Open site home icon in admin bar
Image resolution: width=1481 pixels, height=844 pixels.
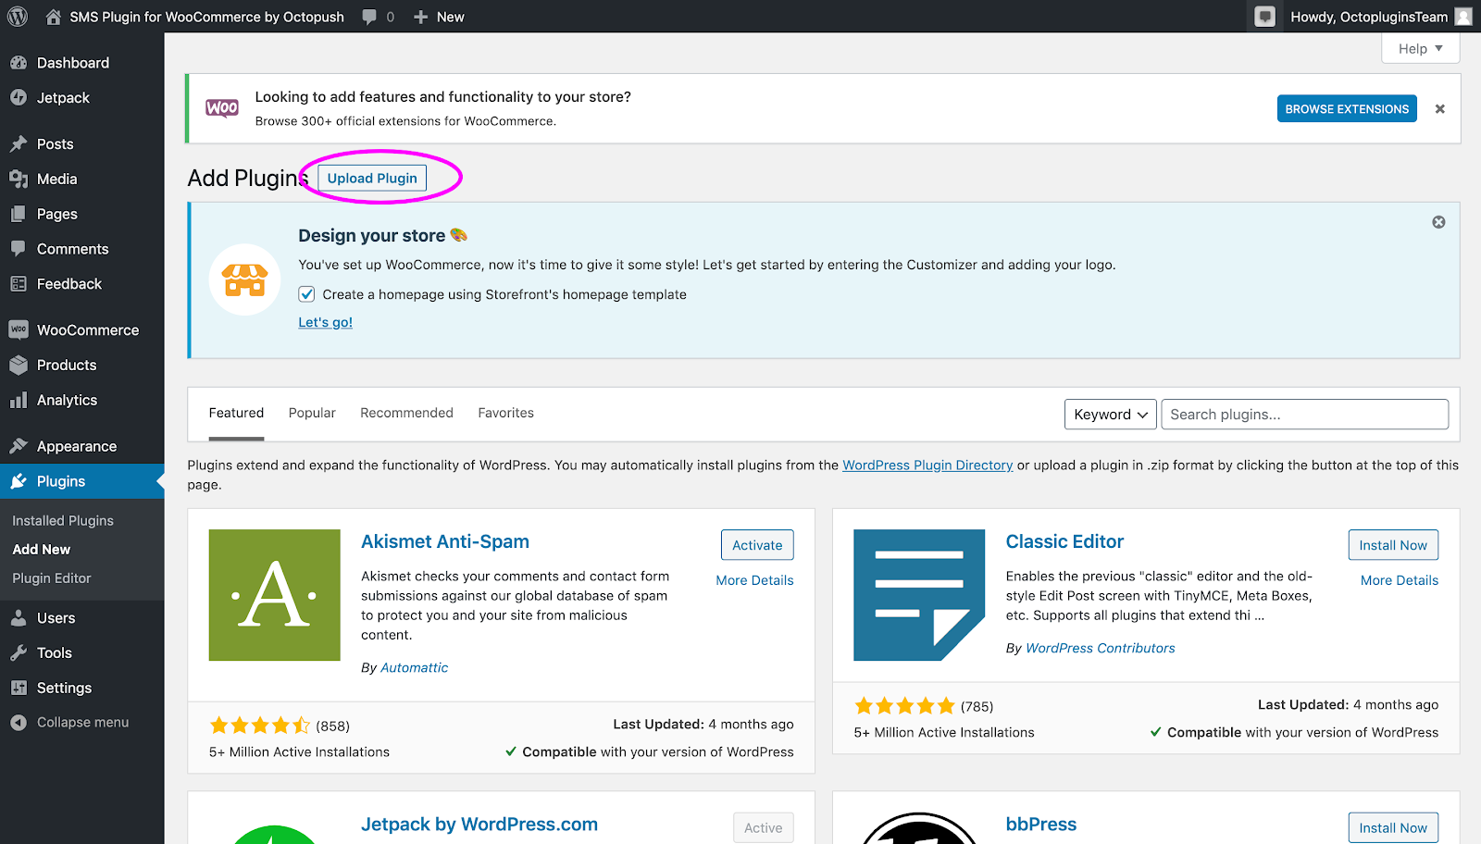coord(54,17)
